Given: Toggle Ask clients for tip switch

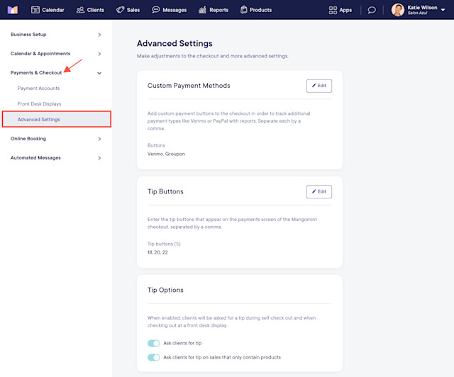Looking at the screenshot, I should point(153,343).
